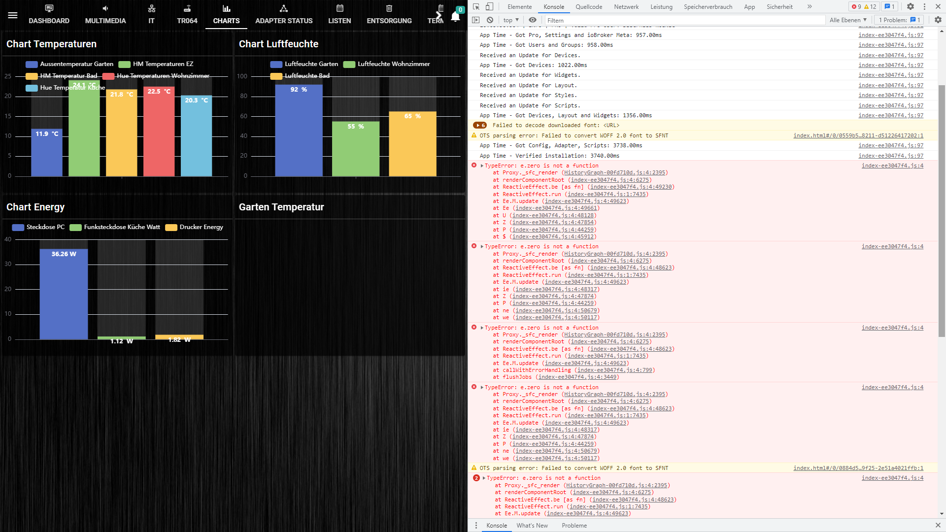
Task: Focus the Filtern input field
Action: pos(685,20)
